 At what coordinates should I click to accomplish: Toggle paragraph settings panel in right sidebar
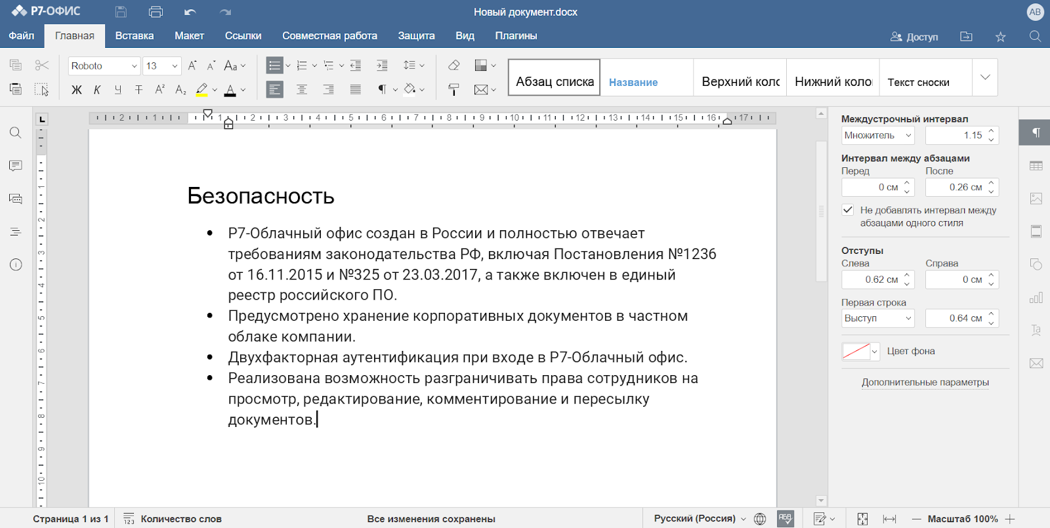pos(1035,132)
